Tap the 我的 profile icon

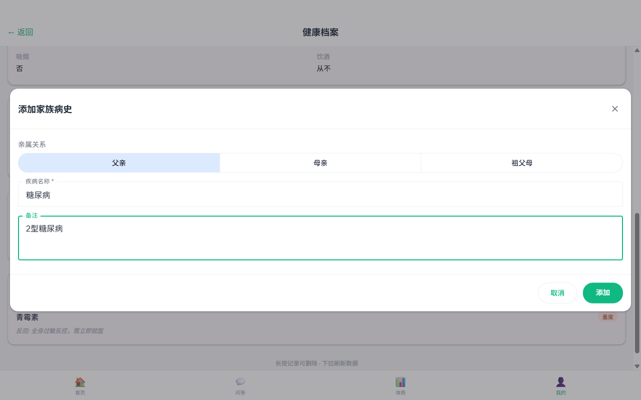click(561, 382)
